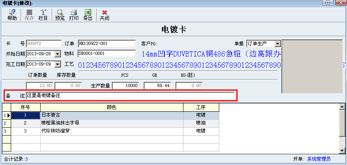This screenshot has width=347, height=165.
Task: Select row header number 2
Action: (7, 123)
